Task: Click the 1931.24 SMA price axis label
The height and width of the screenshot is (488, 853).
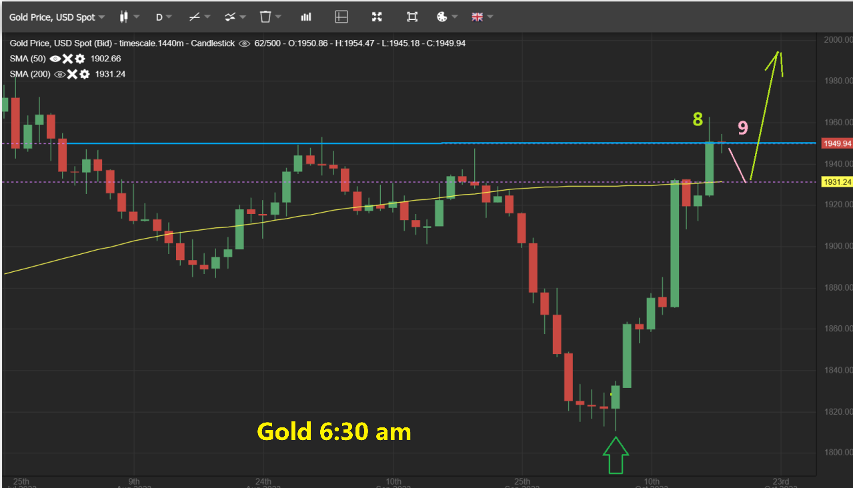Action: 835,182
